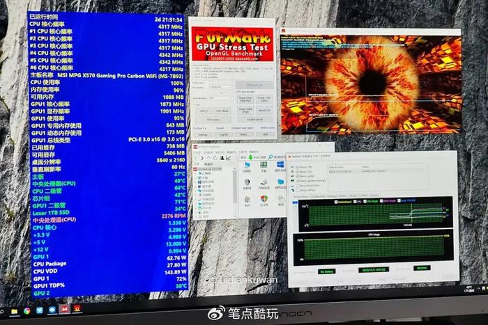Viewport: 488px width, 325px height.
Task: Open the chart graph icon in AIDA64 toolbar
Action: (229, 158)
